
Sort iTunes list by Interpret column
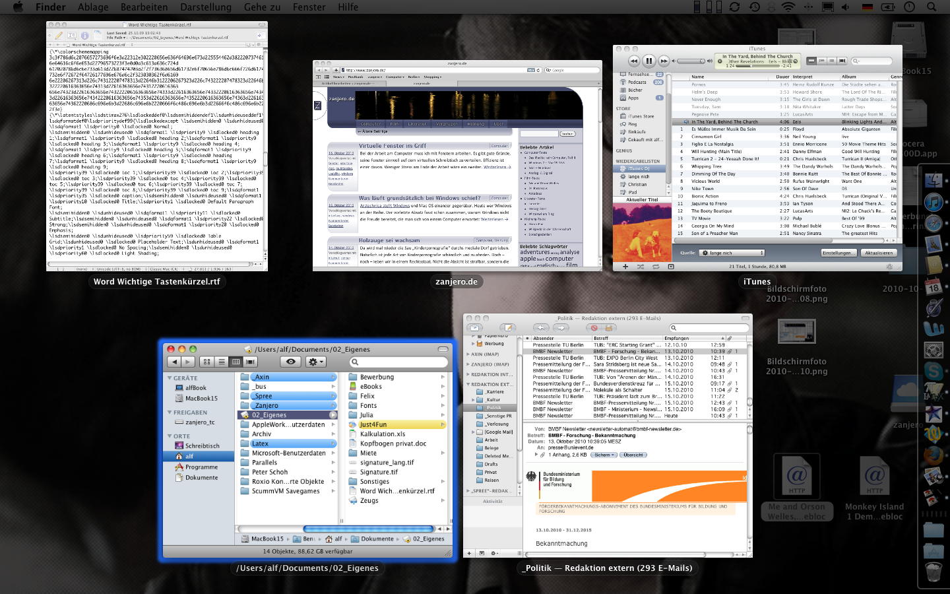(814, 77)
